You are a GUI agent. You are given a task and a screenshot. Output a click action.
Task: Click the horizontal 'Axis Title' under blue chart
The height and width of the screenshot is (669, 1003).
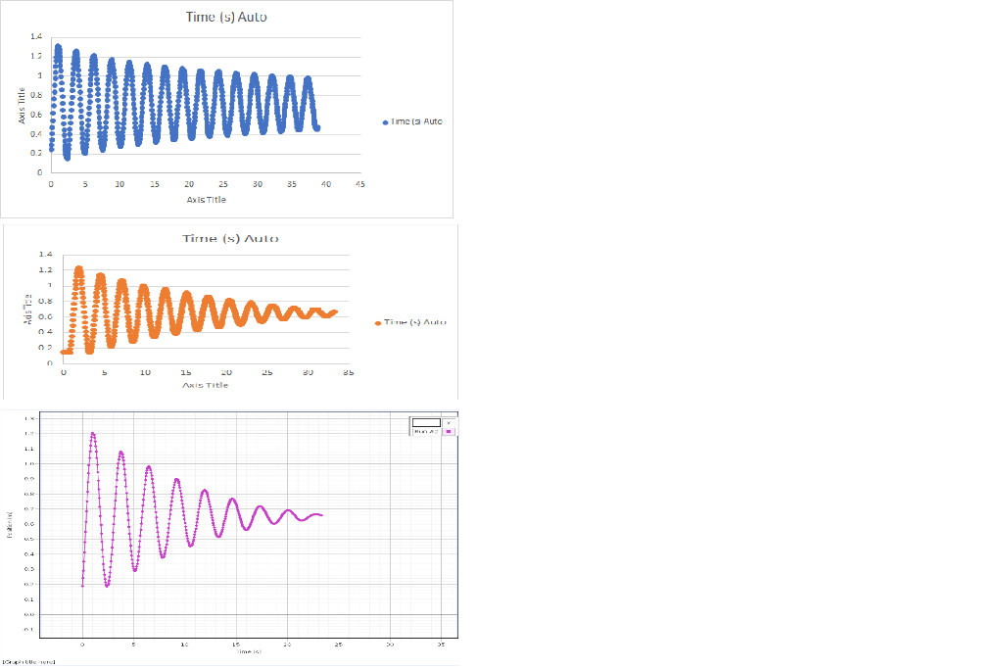coord(206,200)
